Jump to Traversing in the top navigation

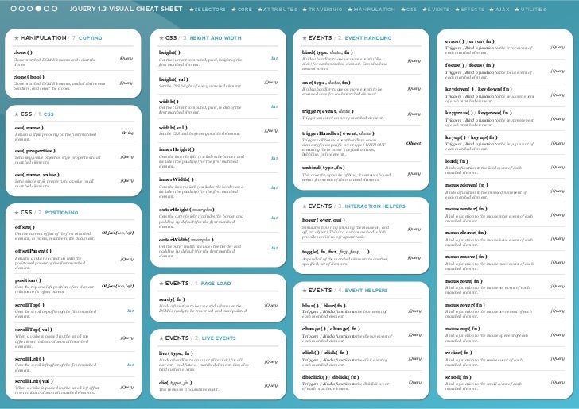click(322, 10)
